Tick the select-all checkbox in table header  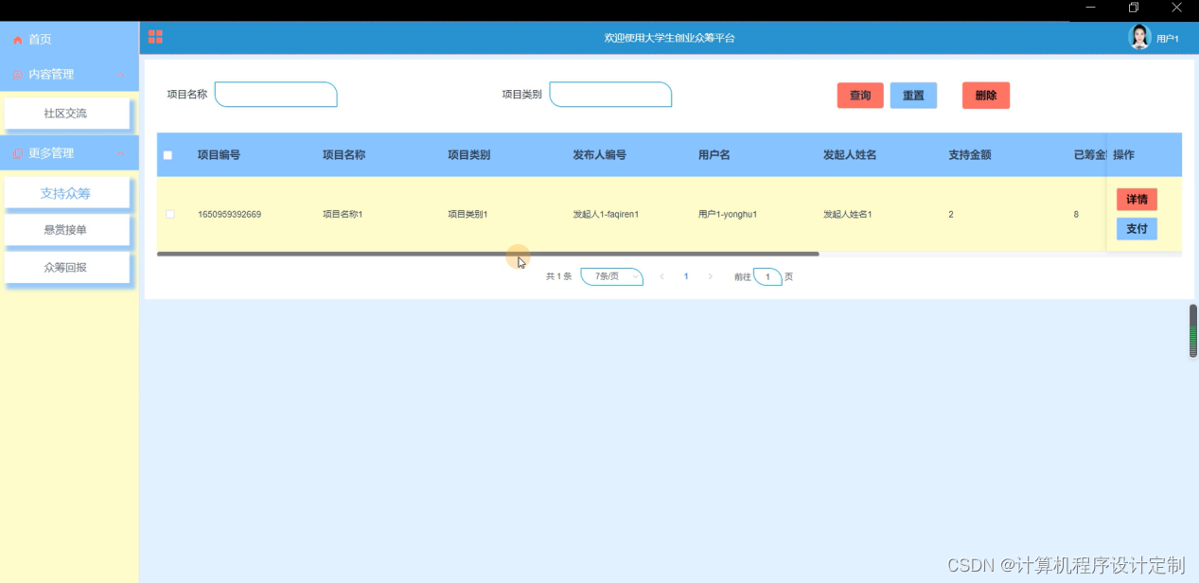(x=168, y=155)
